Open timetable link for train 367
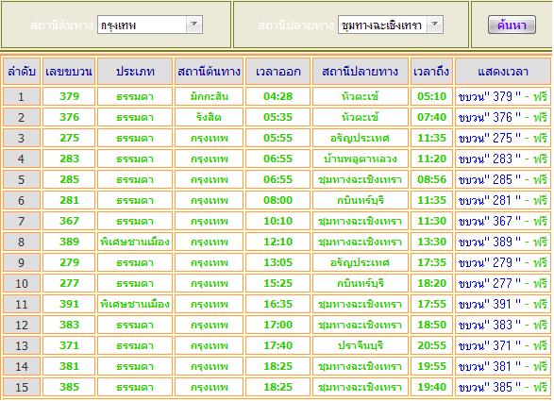This screenshot has width=554, height=401. [503, 221]
